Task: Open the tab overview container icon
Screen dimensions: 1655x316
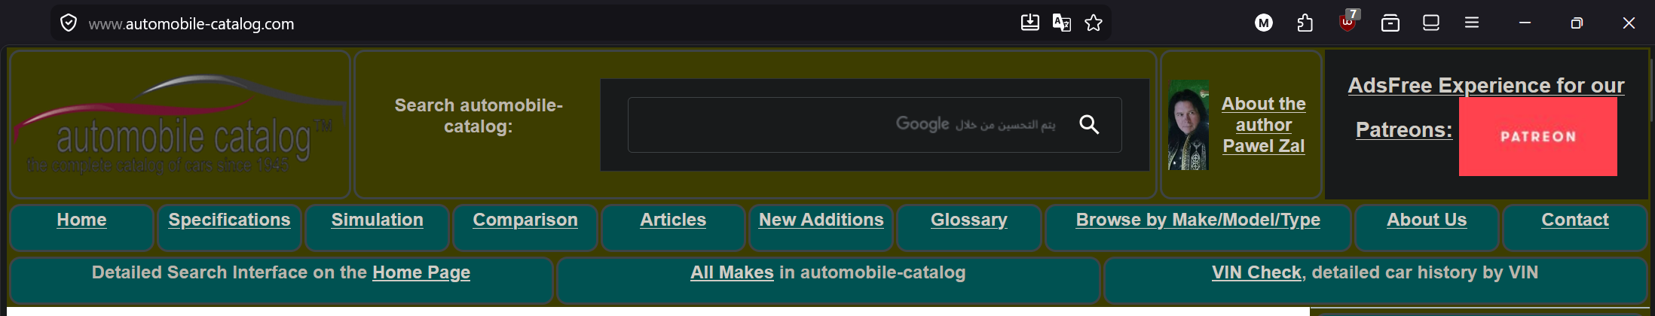Action: (x=1390, y=23)
